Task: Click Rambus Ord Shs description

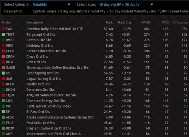Action: pos(39,40)
